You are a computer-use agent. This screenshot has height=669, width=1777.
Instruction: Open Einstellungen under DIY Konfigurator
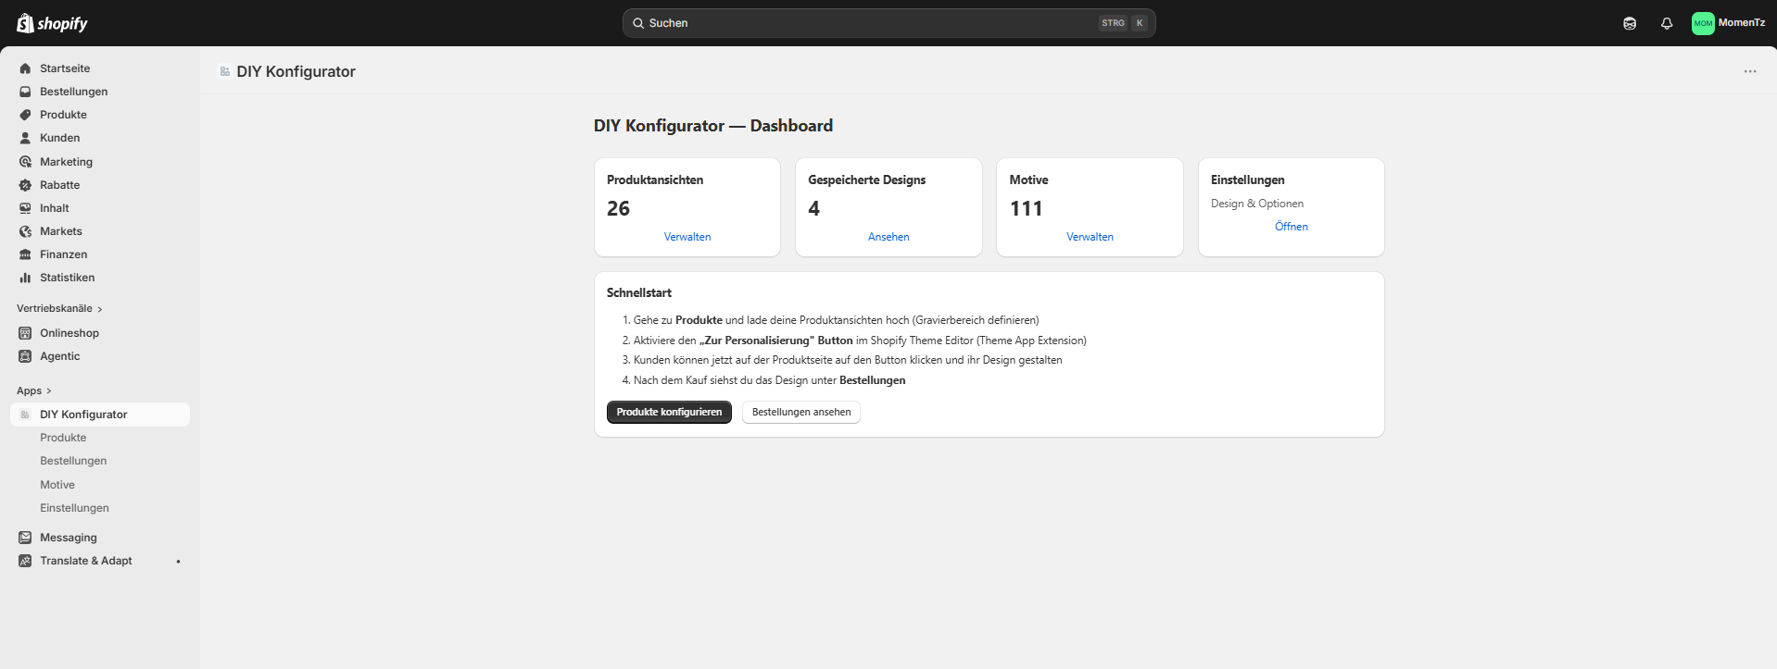74,508
